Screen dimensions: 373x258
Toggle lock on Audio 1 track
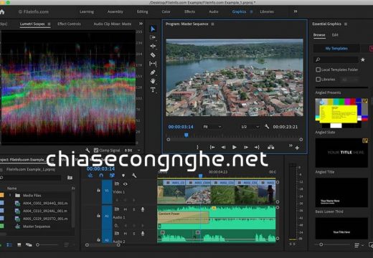[x=98, y=216]
